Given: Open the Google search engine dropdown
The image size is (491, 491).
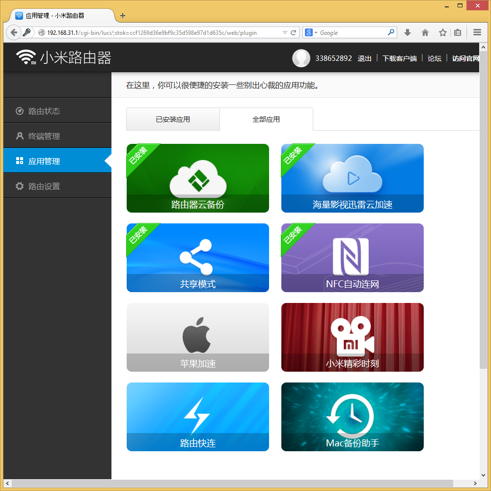Looking at the screenshot, I should click(311, 32).
